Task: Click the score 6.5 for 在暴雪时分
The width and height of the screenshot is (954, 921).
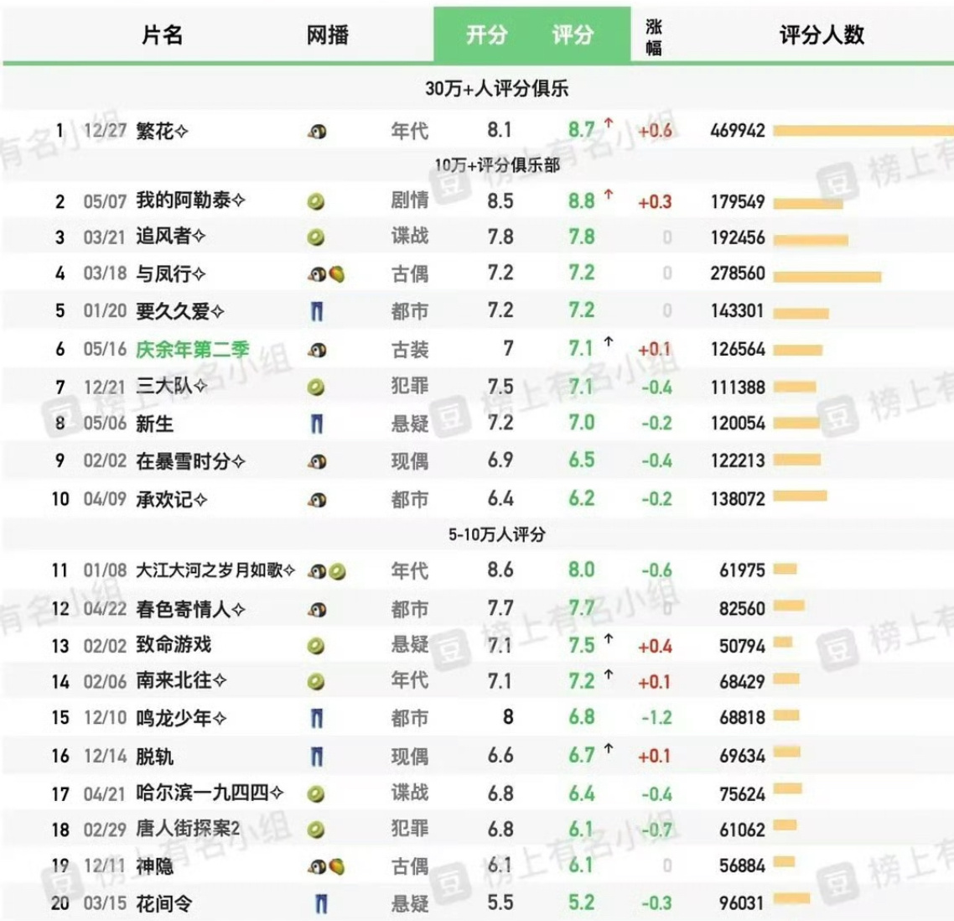Action: point(582,460)
